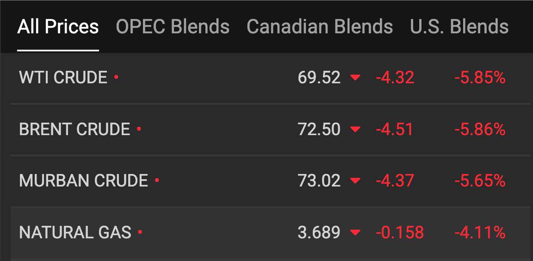Click the WTI price value 69.52
The width and height of the screenshot is (533, 261).
319,78
